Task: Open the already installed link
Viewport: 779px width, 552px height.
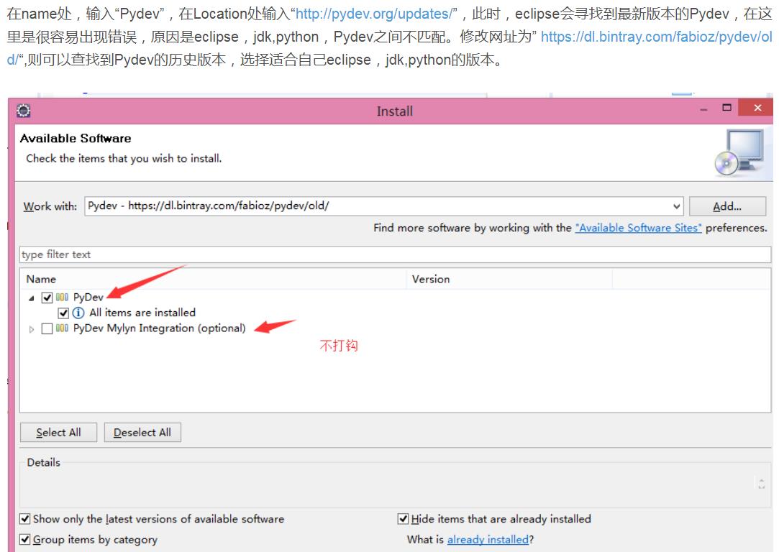Action: click(x=488, y=540)
